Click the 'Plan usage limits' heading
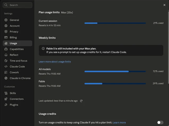The width and height of the screenshot is (169, 126). point(49,12)
